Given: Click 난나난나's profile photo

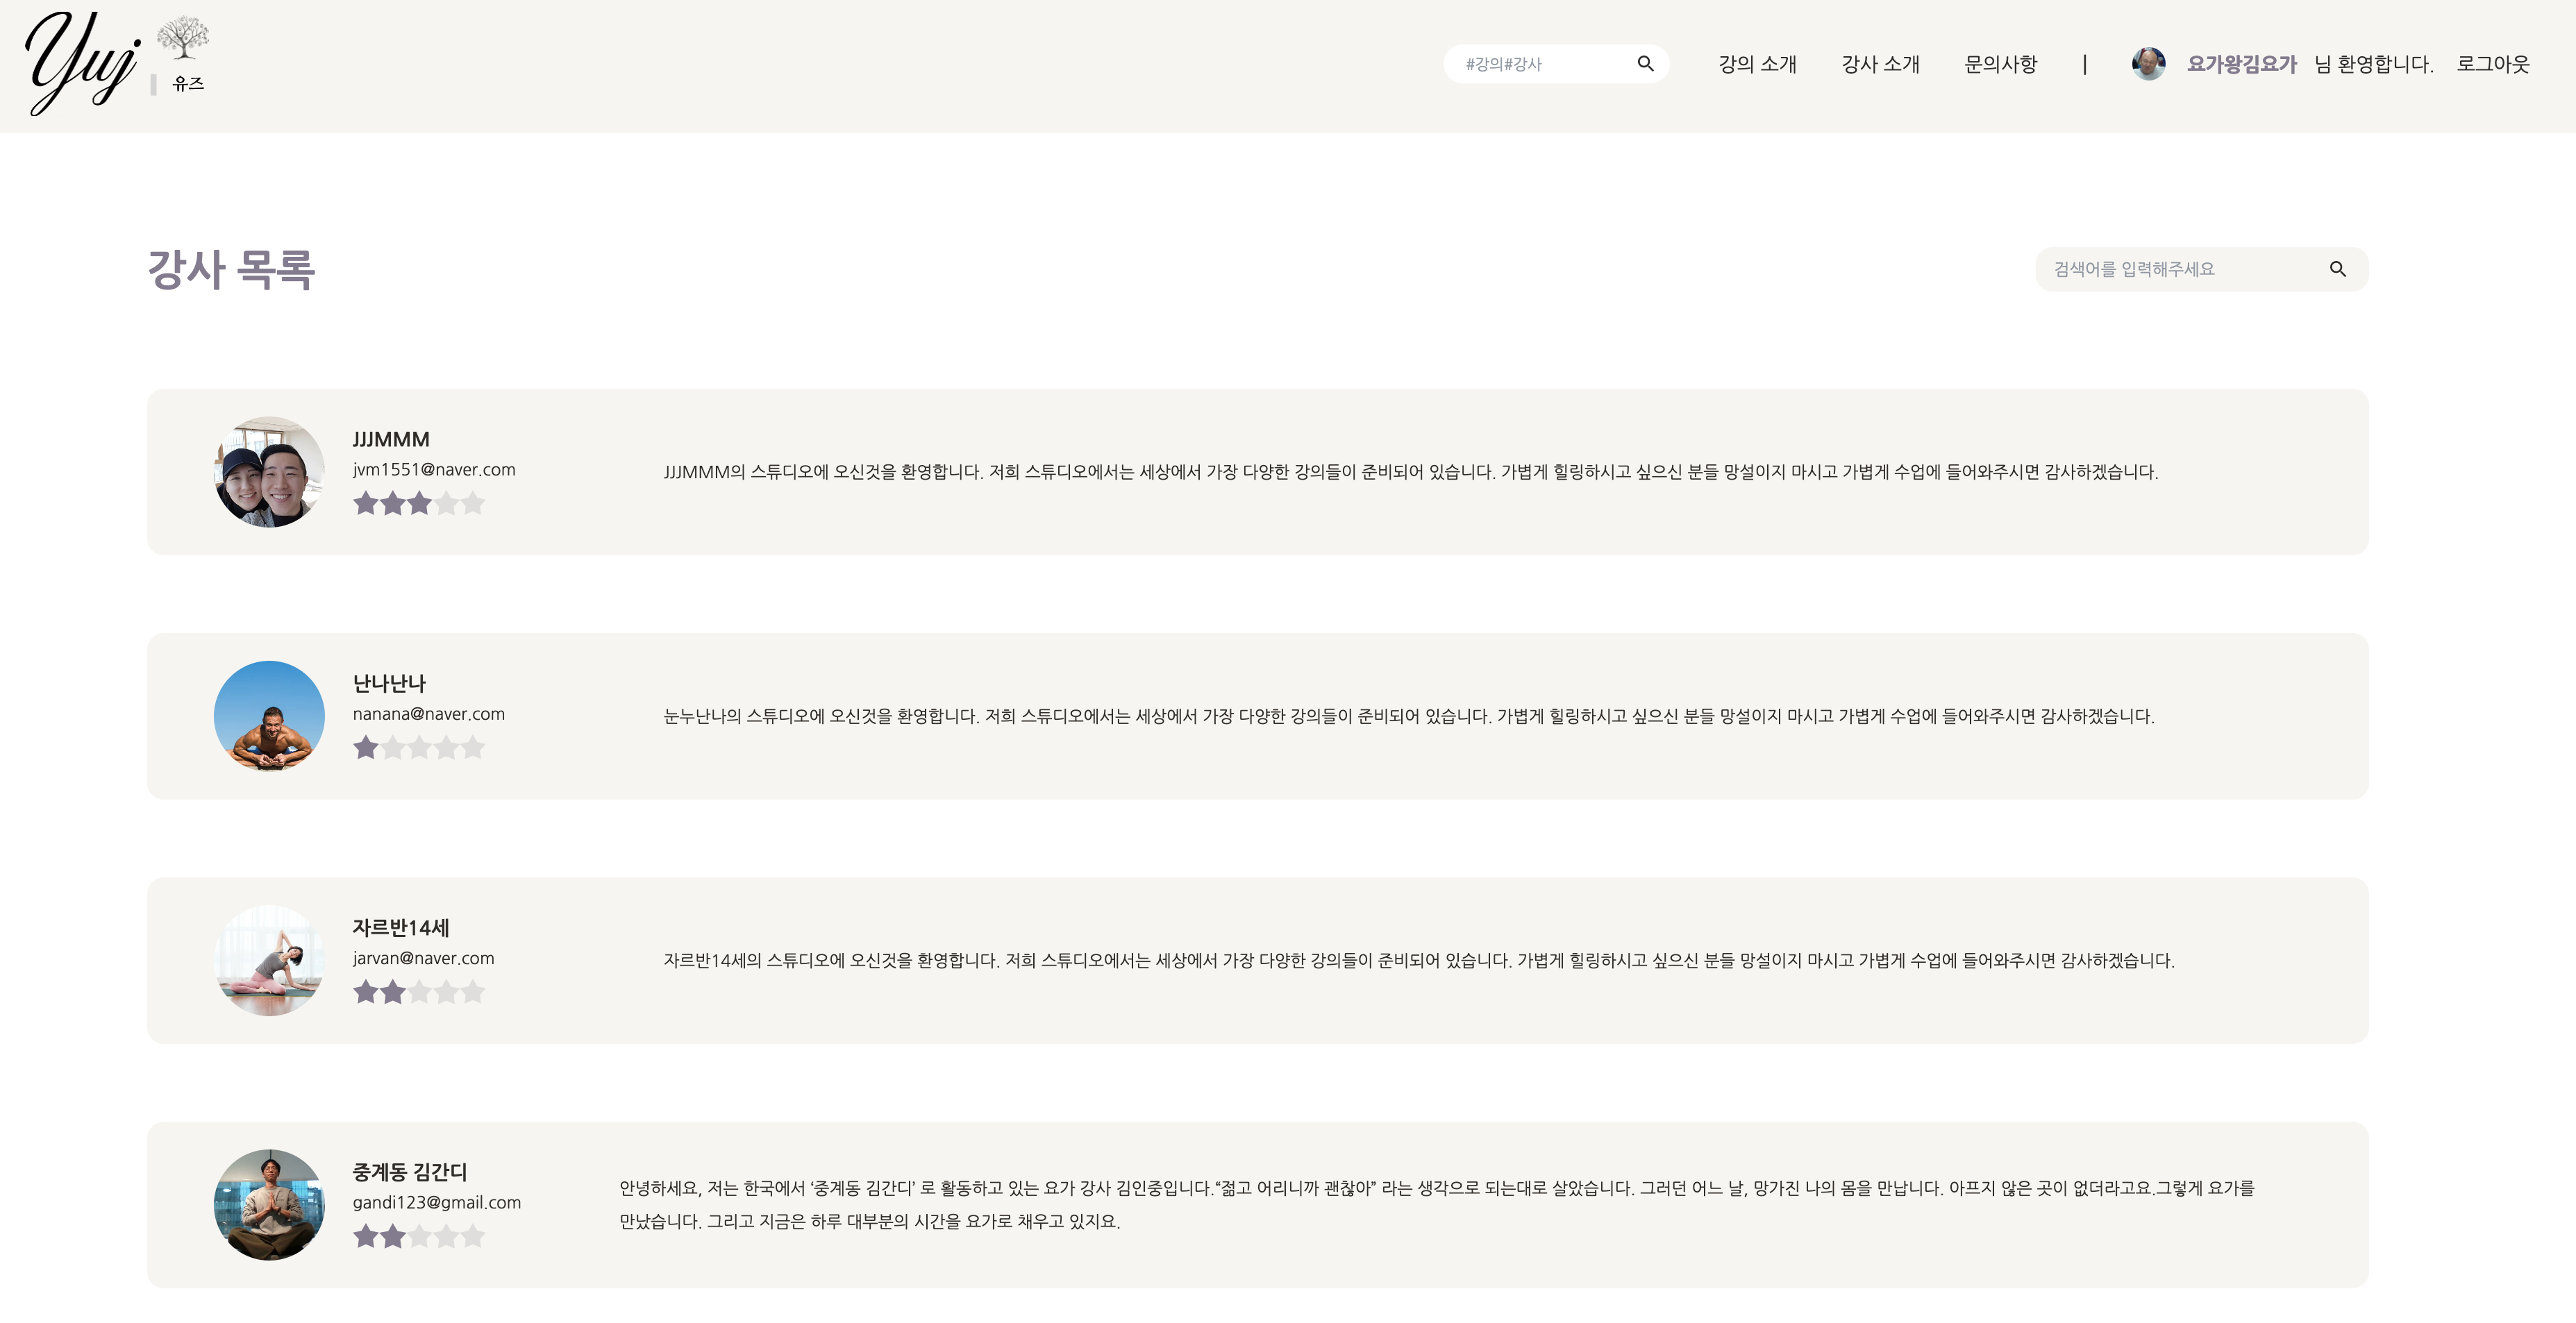Looking at the screenshot, I should click(268, 716).
